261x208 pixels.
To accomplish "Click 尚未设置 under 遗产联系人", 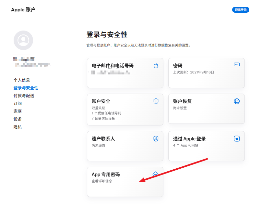I will point(98,146).
